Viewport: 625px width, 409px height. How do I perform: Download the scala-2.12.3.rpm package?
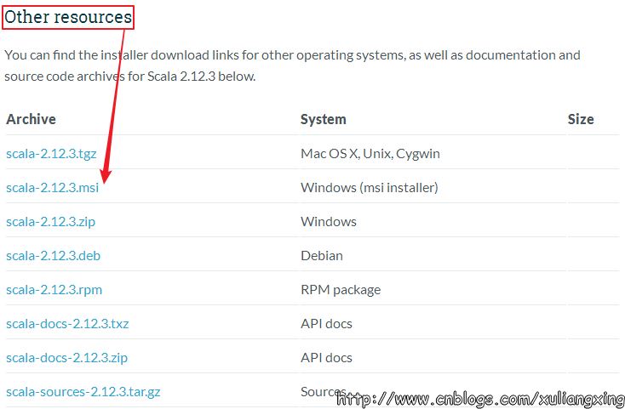click(54, 290)
